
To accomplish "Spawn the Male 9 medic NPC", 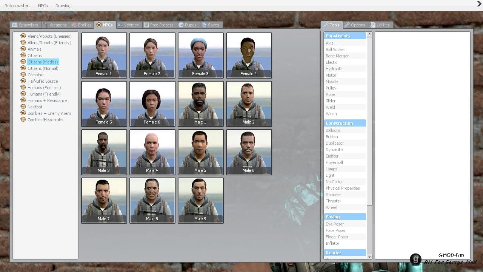I will tap(201, 201).
